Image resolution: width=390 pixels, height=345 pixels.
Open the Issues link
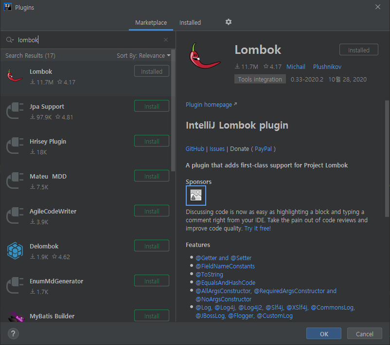[x=217, y=148]
